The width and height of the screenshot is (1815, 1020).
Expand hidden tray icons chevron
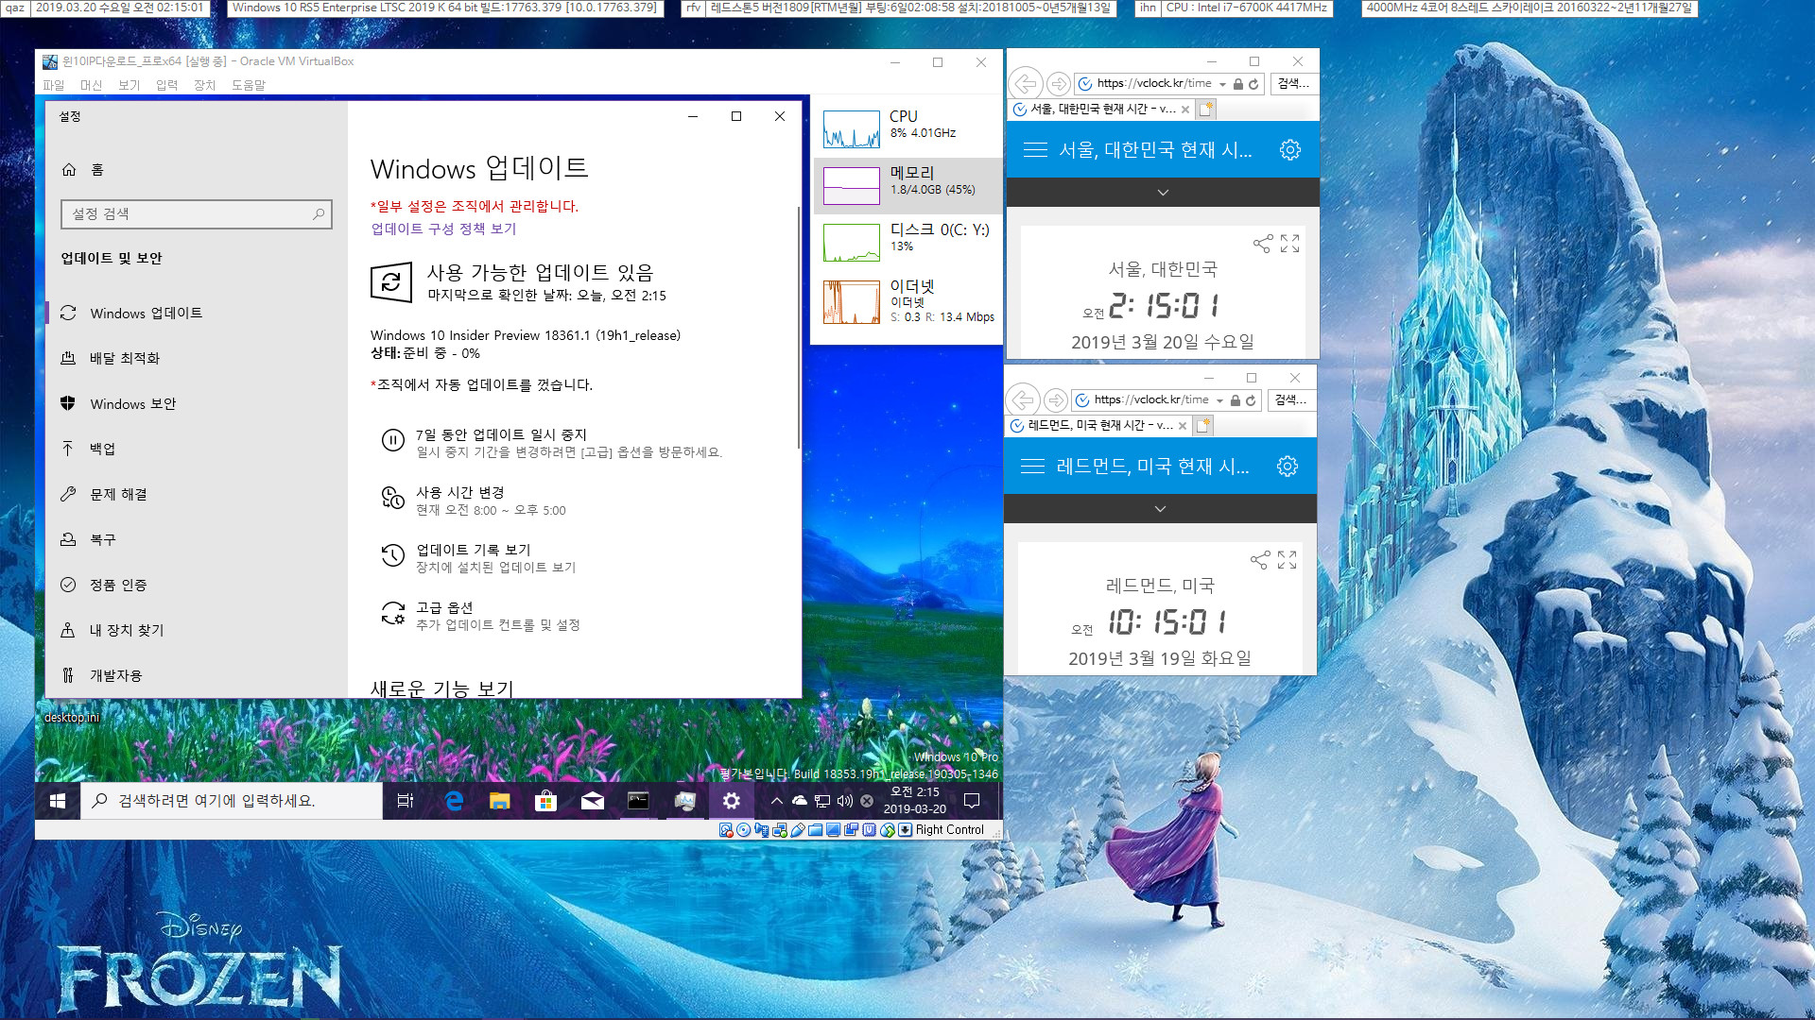coord(777,801)
